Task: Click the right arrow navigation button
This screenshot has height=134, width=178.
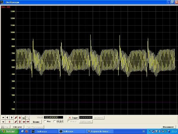Action: pyautogui.click(x=12, y=118)
